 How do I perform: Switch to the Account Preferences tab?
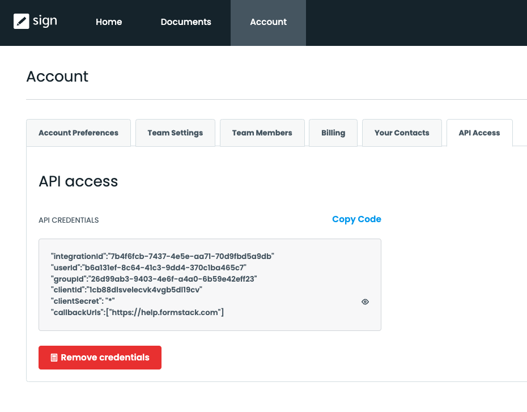78,133
